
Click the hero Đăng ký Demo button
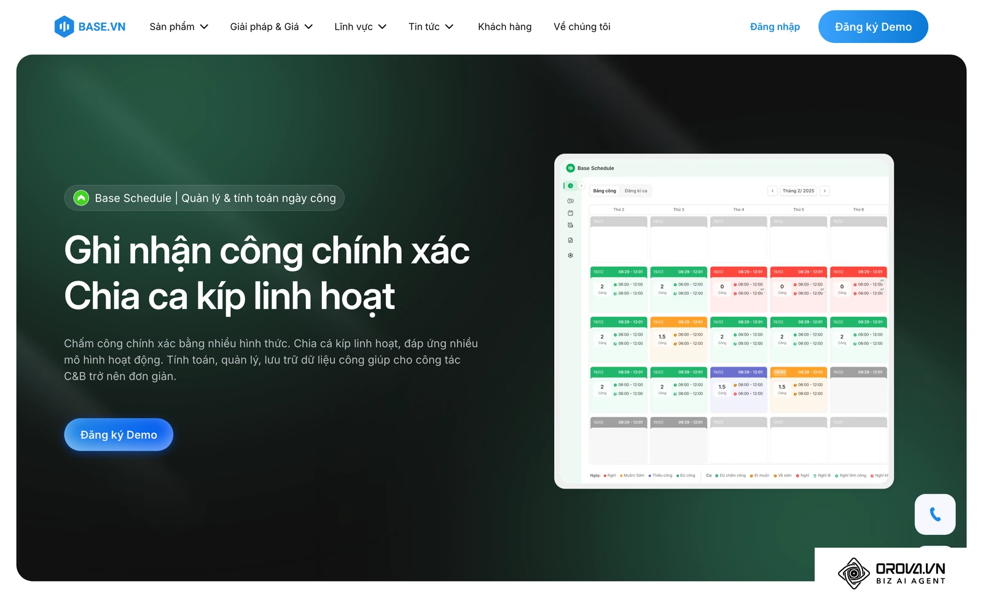pos(119,435)
